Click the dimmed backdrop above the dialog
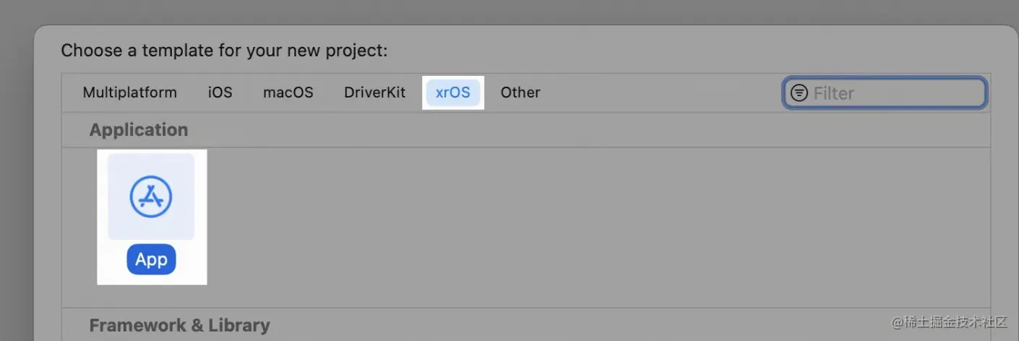Viewport: 1019px width, 341px height. (506, 12)
